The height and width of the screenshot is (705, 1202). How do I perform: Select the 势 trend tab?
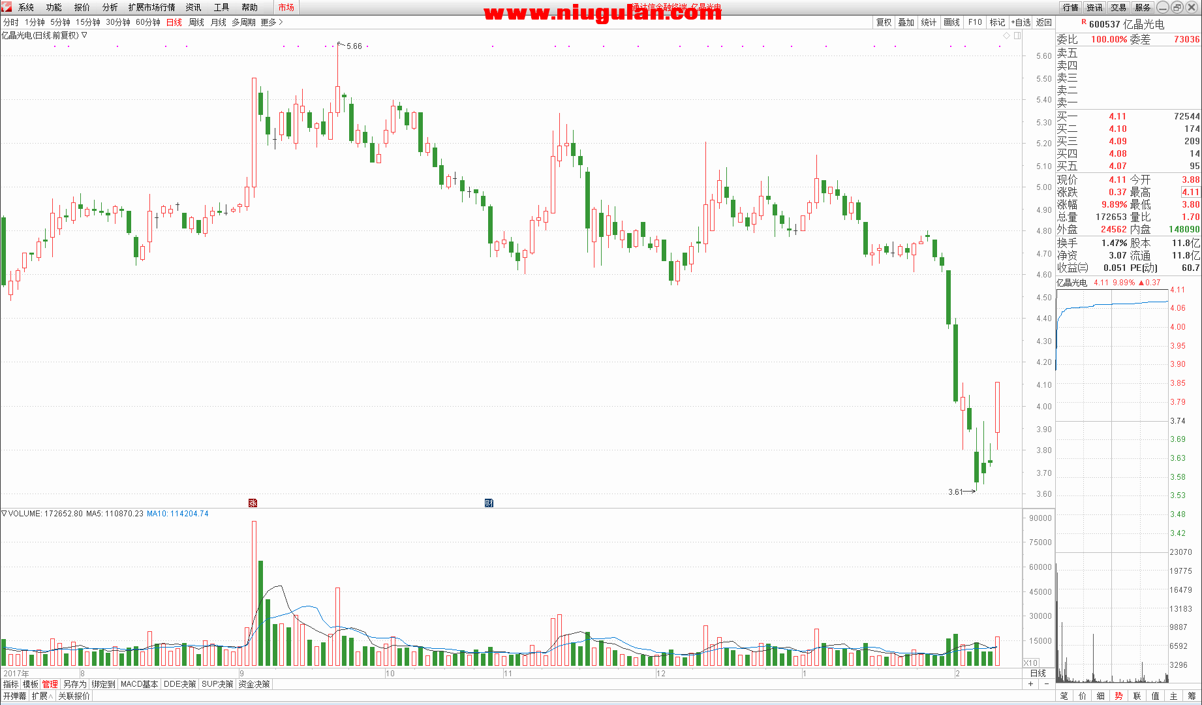(x=1119, y=696)
